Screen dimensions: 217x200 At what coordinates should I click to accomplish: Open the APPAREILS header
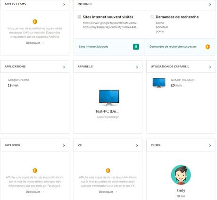(85, 67)
